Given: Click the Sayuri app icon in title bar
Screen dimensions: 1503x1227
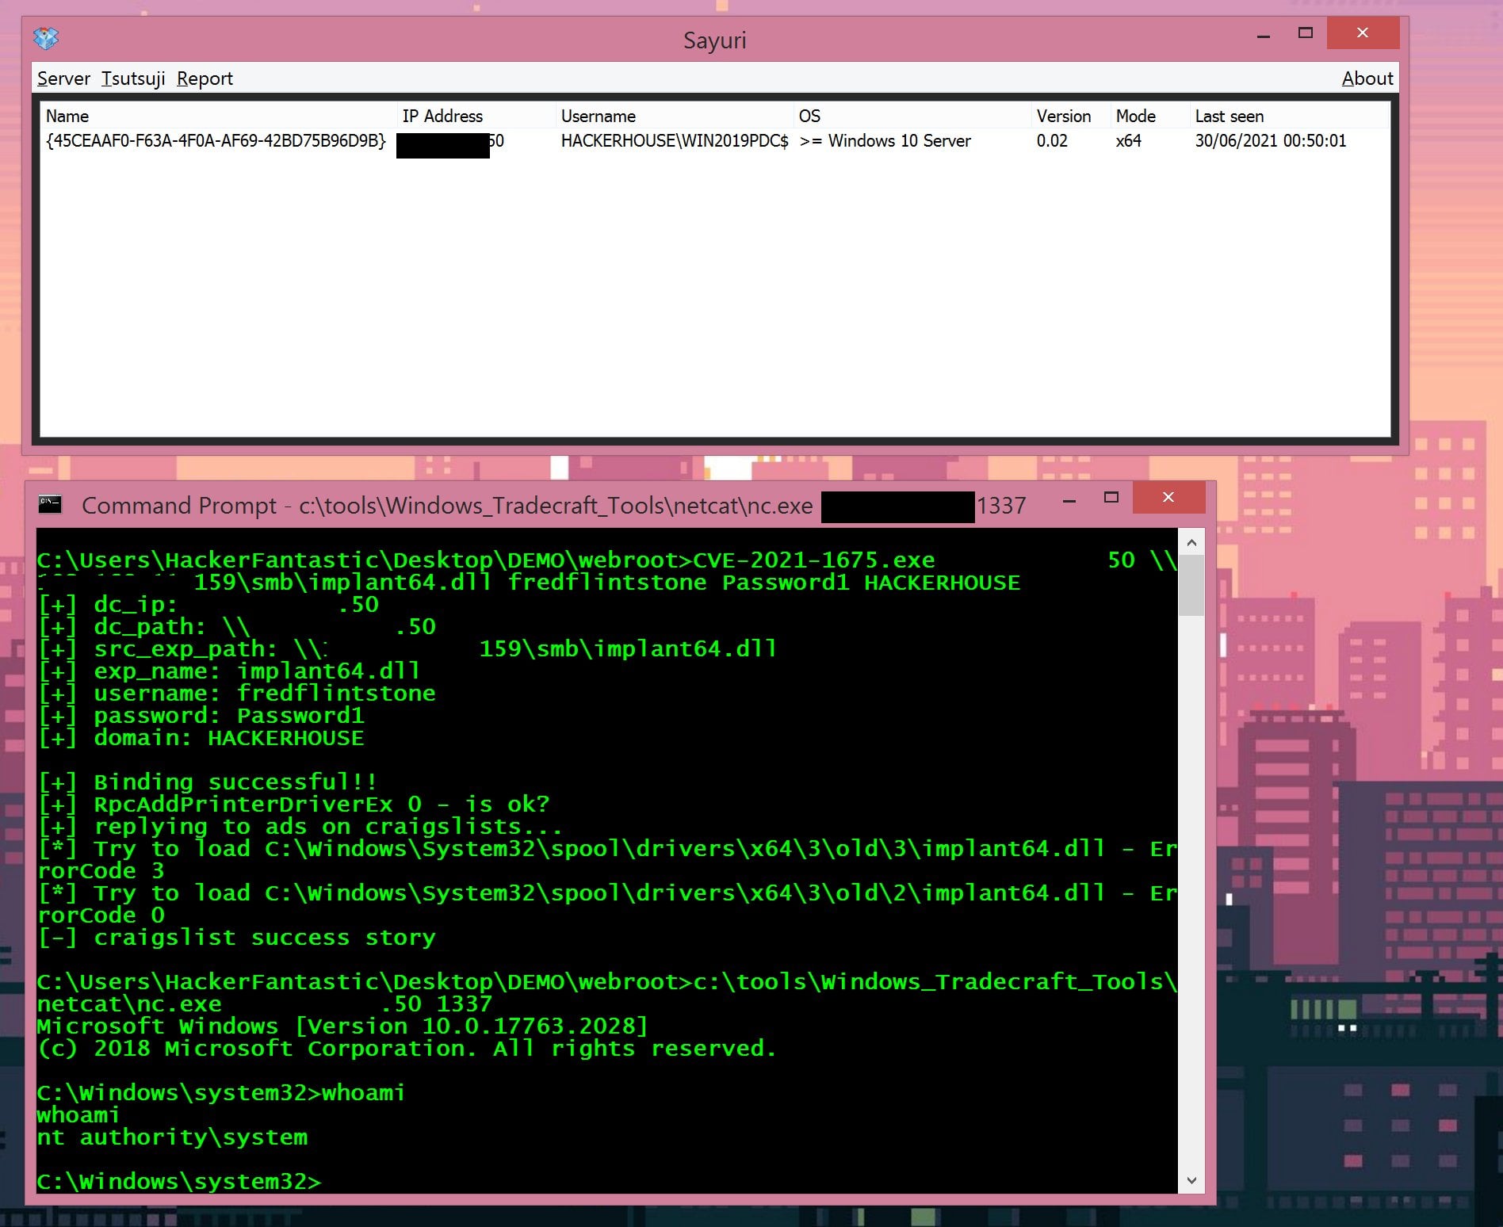Looking at the screenshot, I should [46, 36].
